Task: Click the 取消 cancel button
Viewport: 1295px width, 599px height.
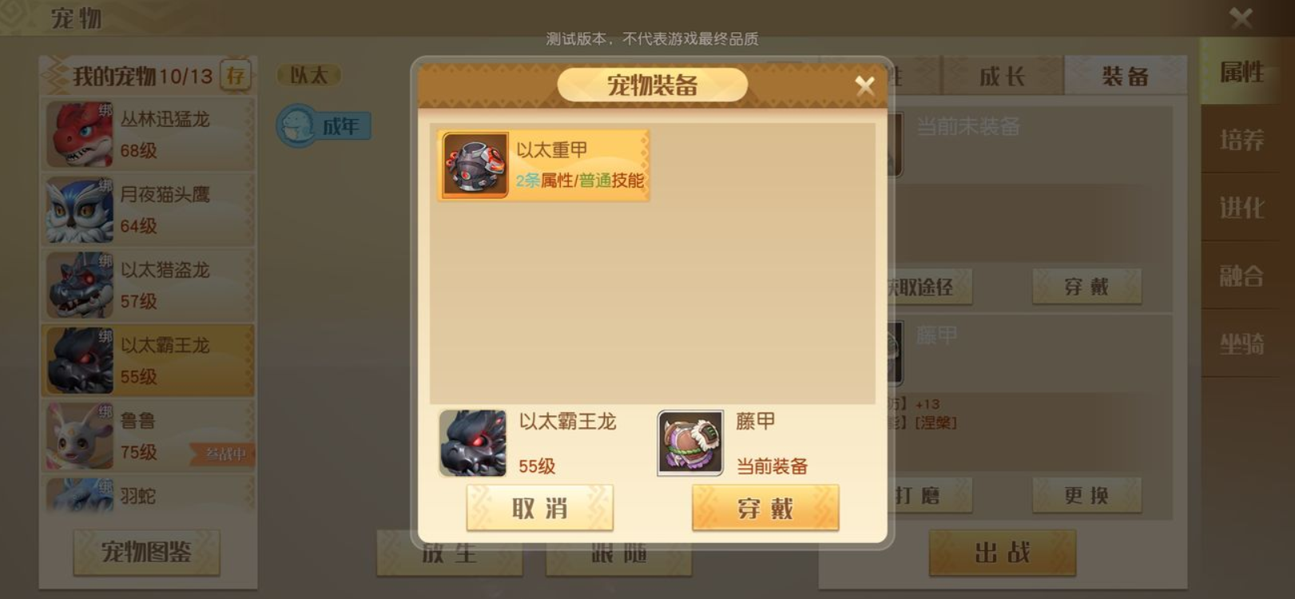Action: (540, 508)
